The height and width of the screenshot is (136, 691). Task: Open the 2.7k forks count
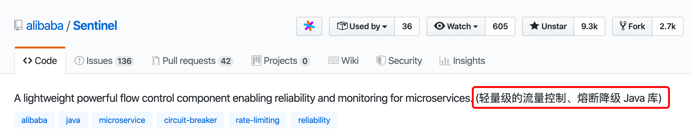pos(667,26)
